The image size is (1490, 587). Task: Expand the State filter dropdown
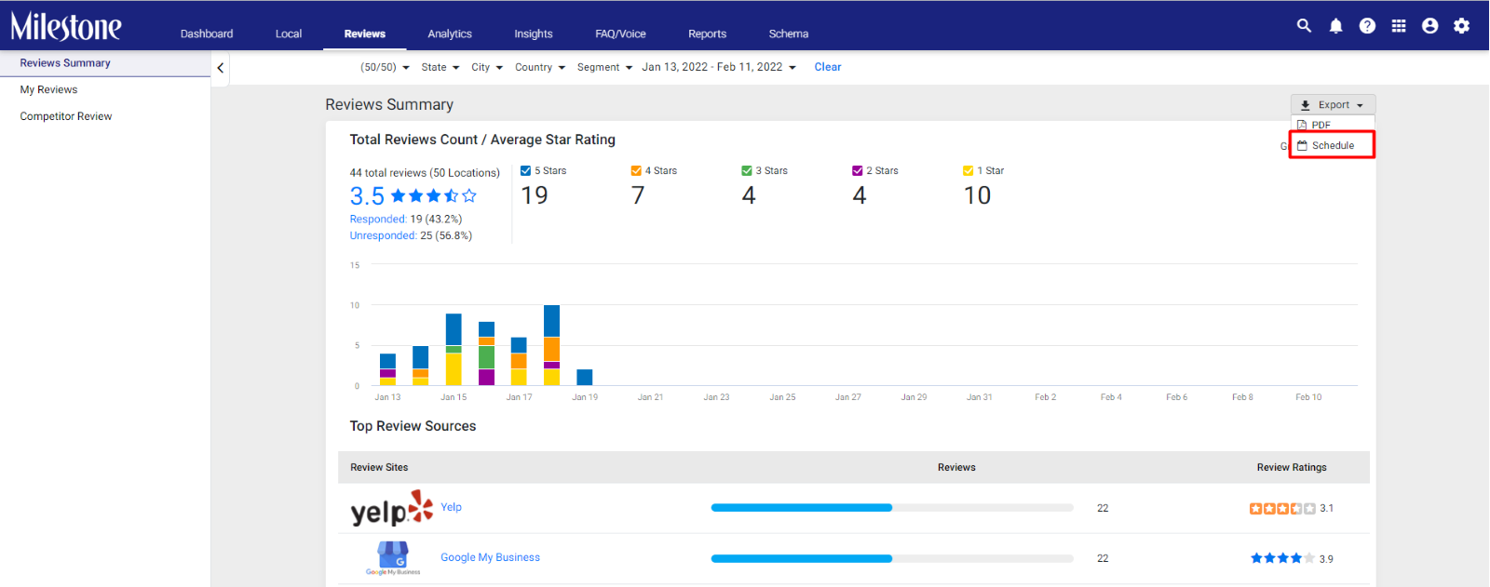click(x=440, y=67)
